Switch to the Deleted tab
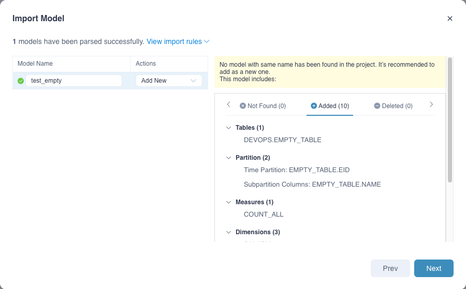This screenshot has height=289, width=466. 393,106
